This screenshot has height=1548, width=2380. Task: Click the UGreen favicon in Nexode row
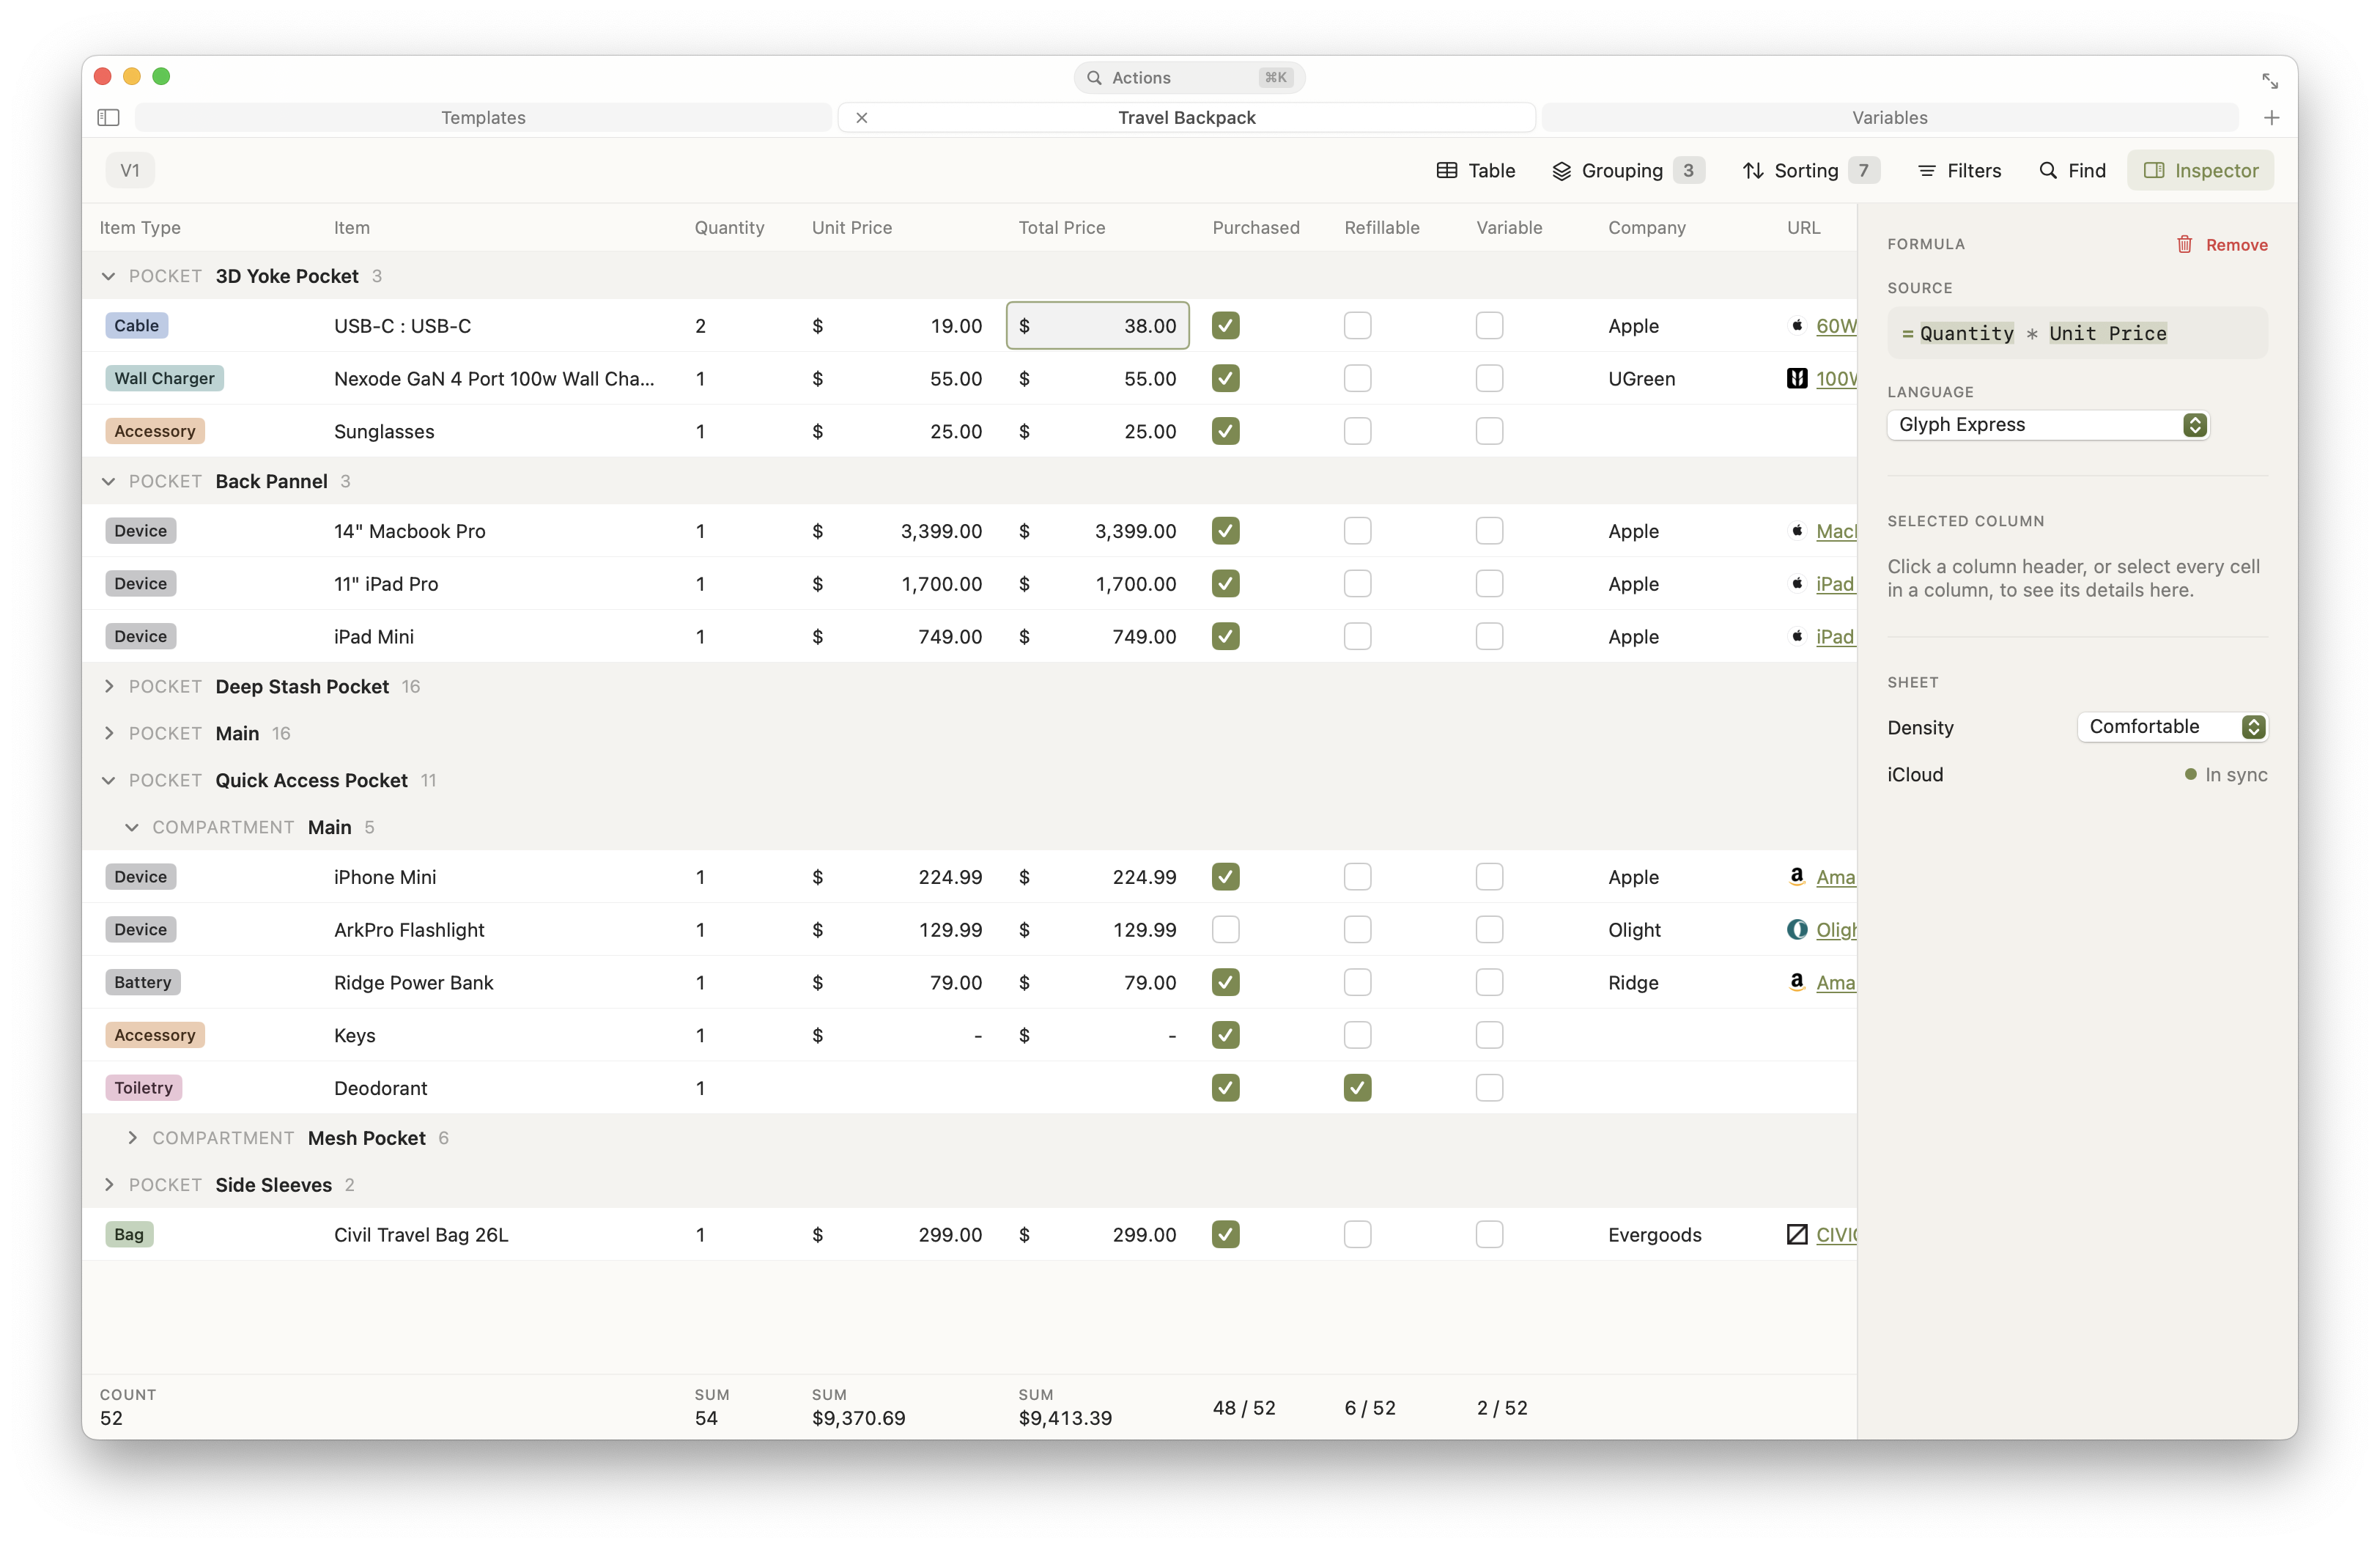(x=1797, y=378)
